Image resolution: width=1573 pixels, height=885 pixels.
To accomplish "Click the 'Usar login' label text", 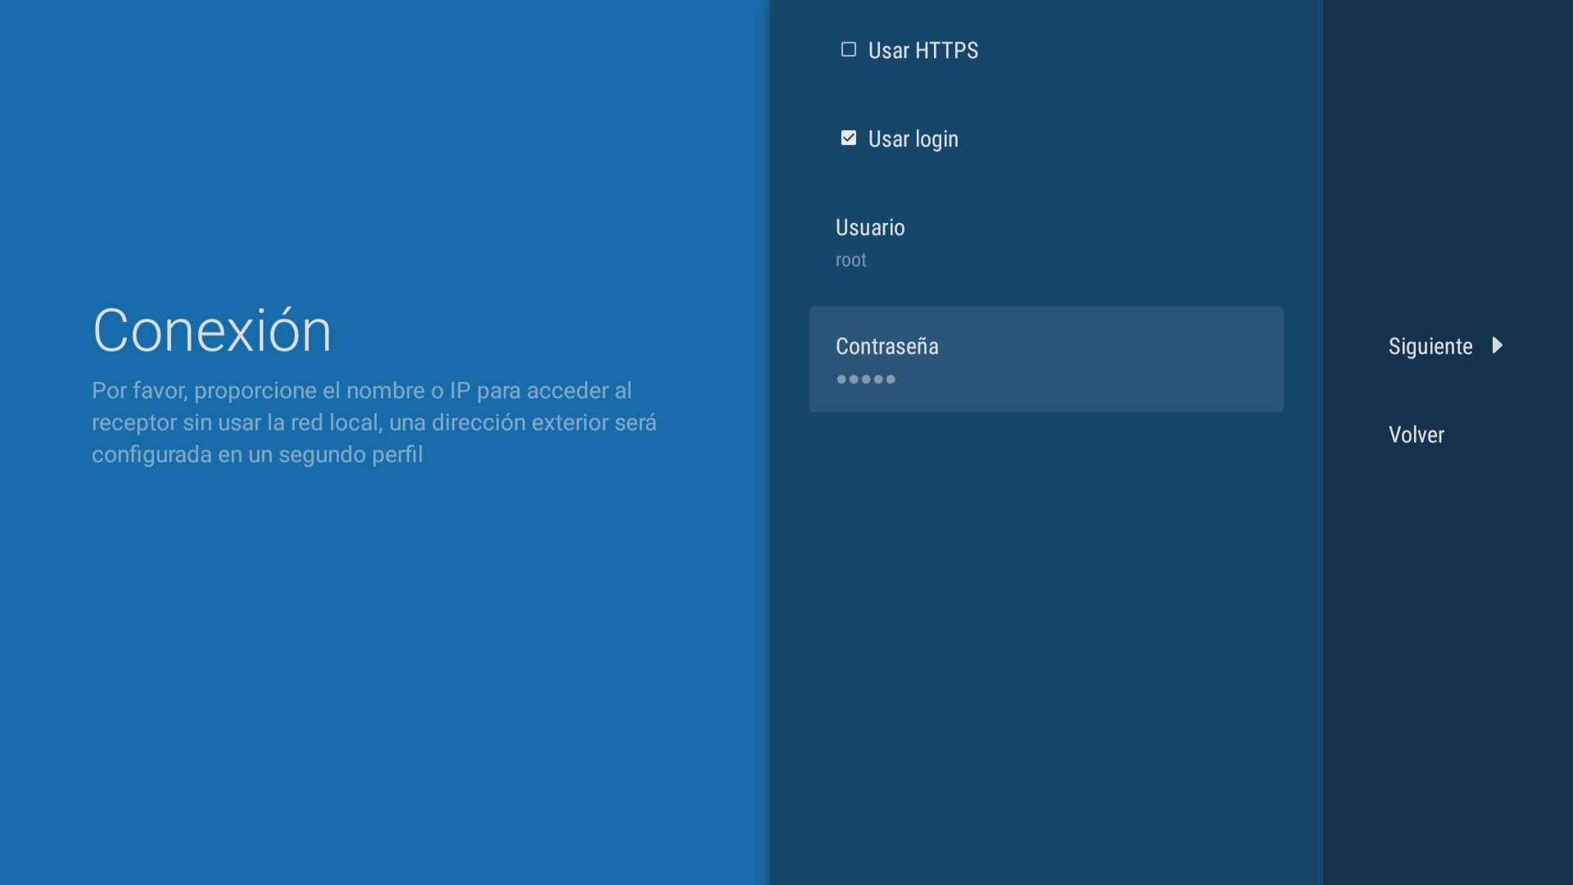I will pyautogui.click(x=913, y=139).
